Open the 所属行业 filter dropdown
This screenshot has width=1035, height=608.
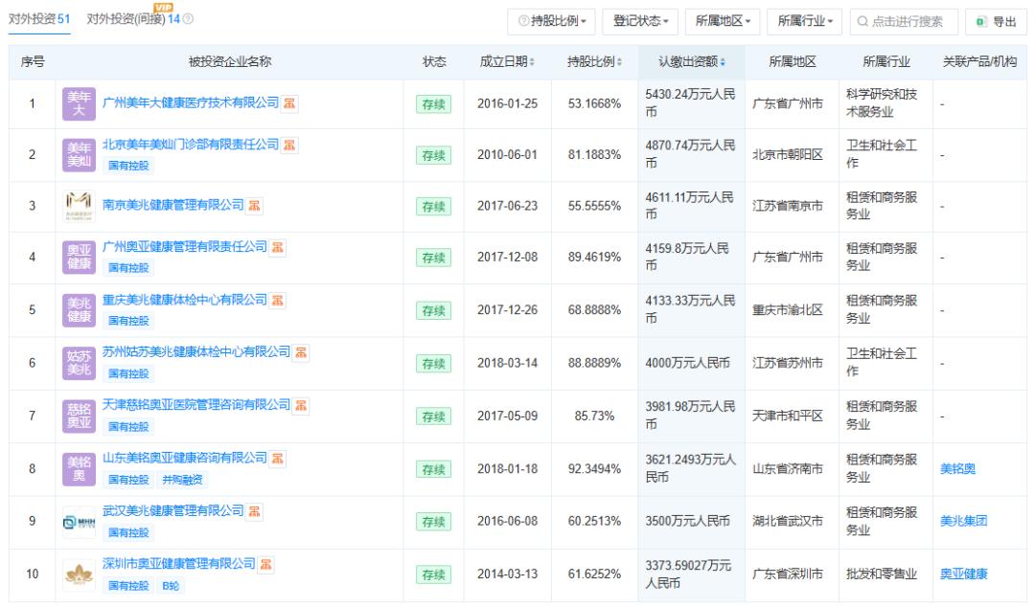click(x=805, y=21)
